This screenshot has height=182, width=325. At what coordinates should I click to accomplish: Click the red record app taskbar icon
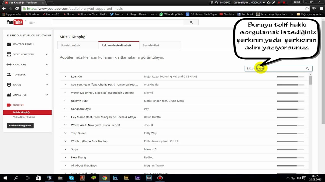160,178
